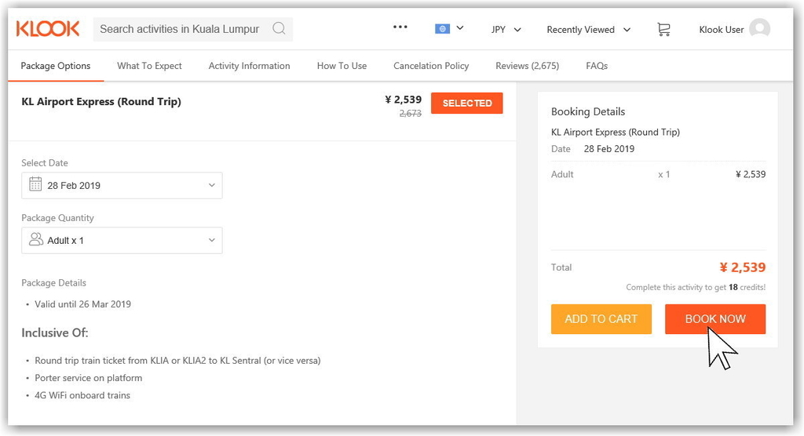Click the Klook User avatar
Image resolution: width=804 pixels, height=436 pixels.
click(759, 29)
